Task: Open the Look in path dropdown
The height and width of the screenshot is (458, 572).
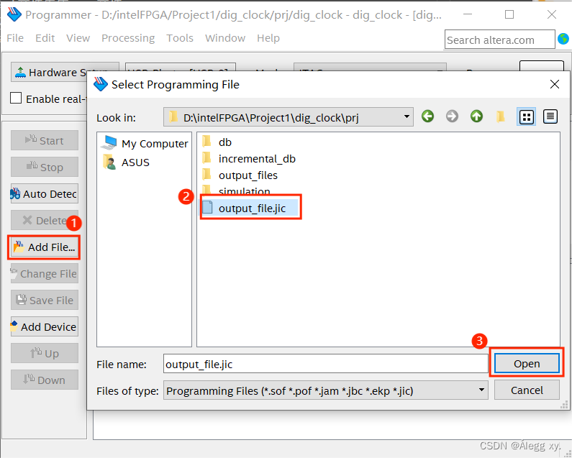Action: 289,117
